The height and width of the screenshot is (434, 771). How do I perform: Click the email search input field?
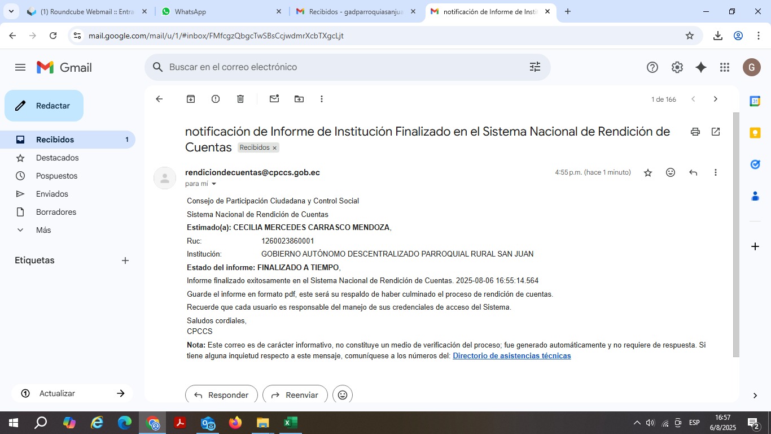click(x=339, y=67)
